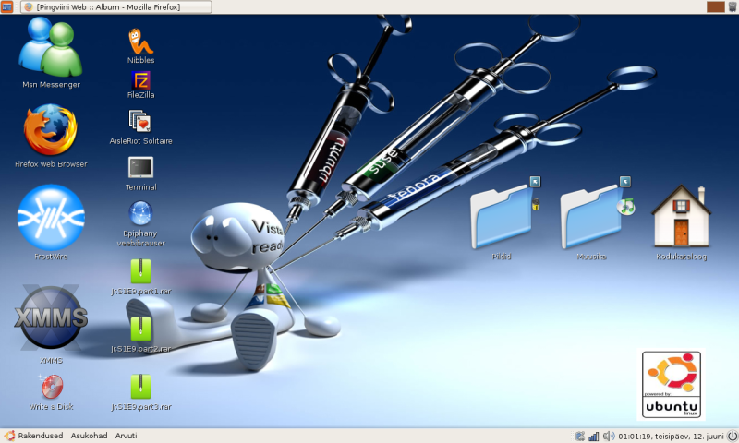This screenshot has width=739, height=443.
Task: Click the power shutdown icon in the panel
Action: [x=732, y=436]
